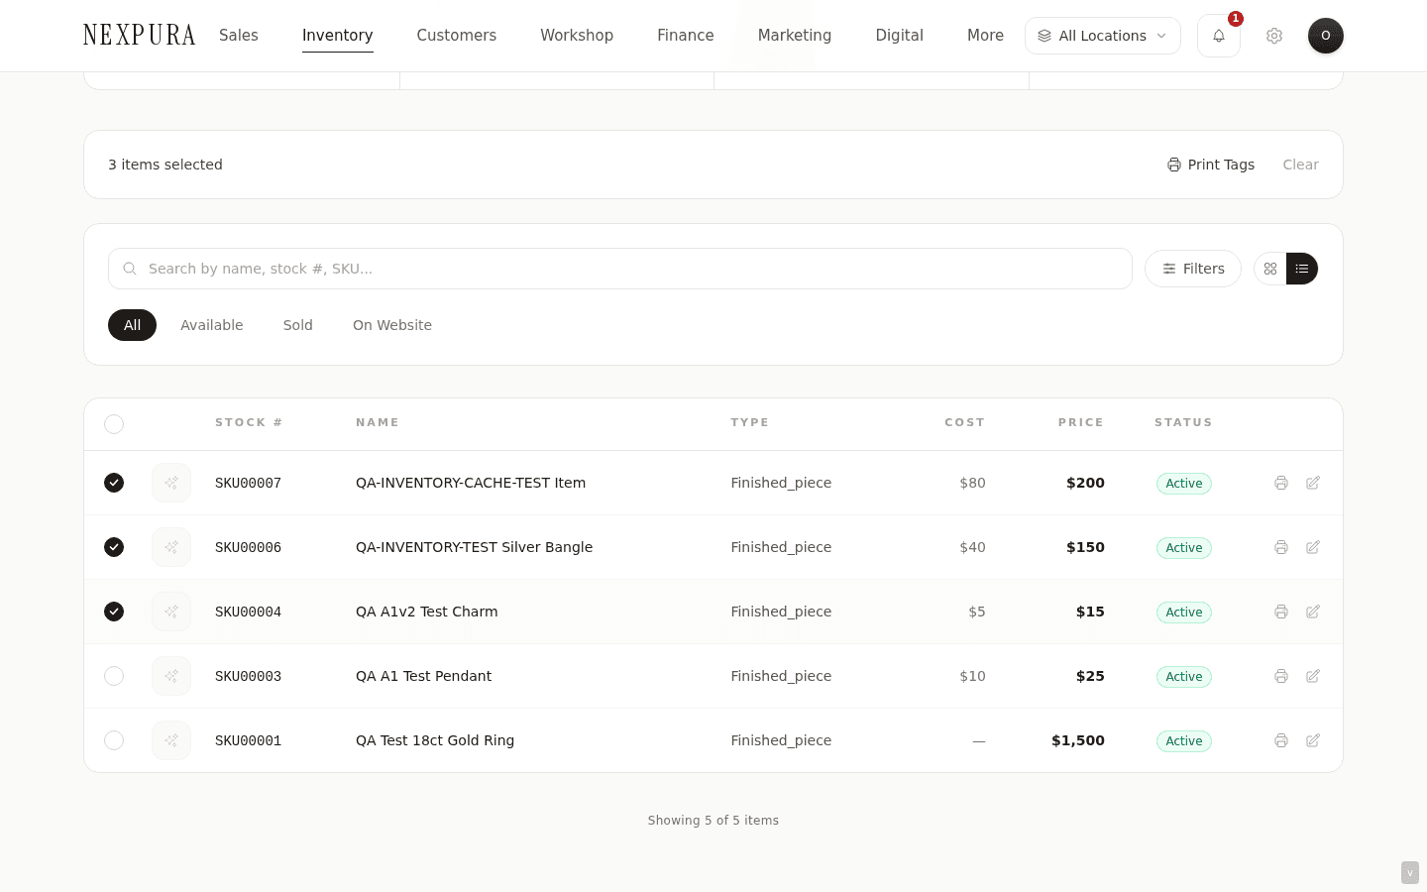The height and width of the screenshot is (892, 1427).
Task: Click the QA Test 18ct Gold Ring name
Action: pos(435,740)
